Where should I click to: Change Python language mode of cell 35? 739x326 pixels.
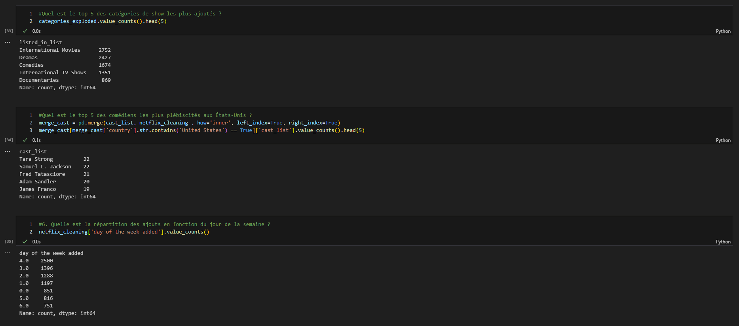[723, 242]
